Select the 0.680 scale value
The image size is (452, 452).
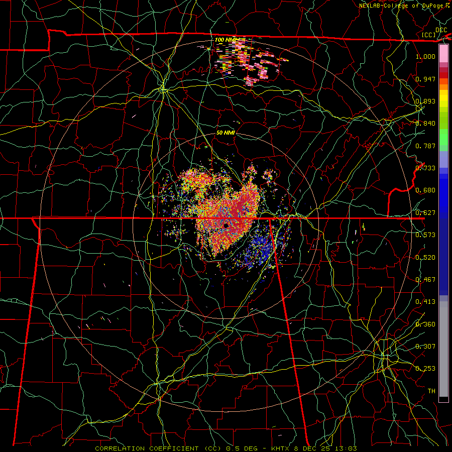[x=425, y=190]
